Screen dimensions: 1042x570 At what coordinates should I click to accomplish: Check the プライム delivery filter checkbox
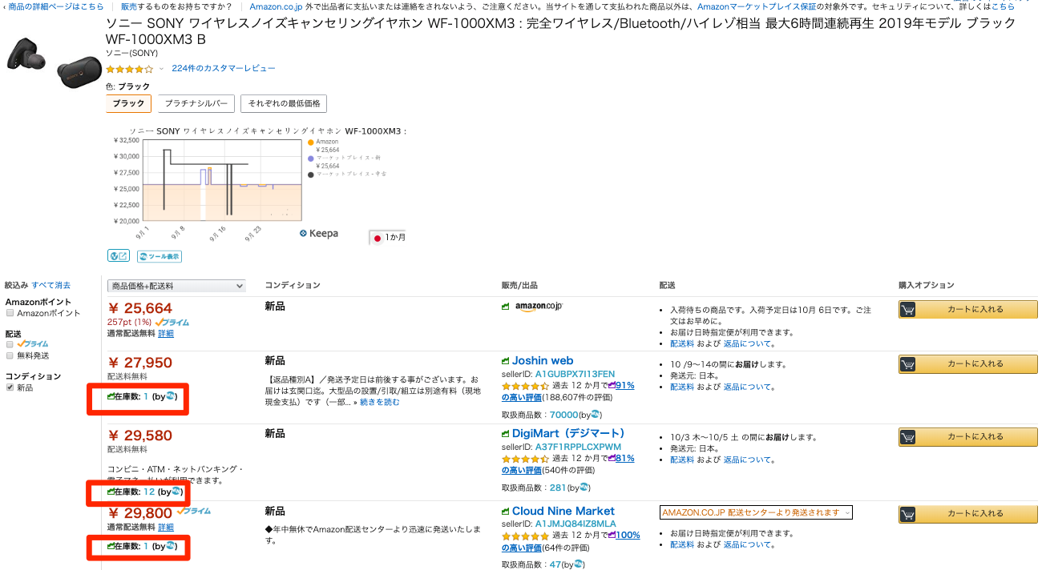[10, 343]
